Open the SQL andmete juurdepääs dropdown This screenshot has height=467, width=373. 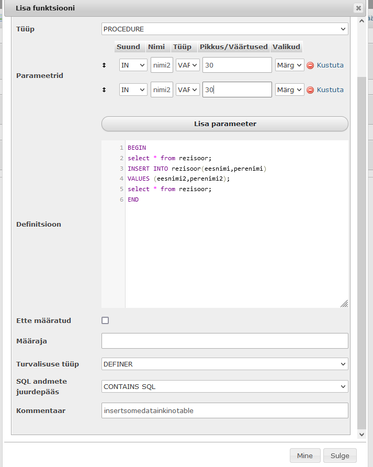[225, 386]
